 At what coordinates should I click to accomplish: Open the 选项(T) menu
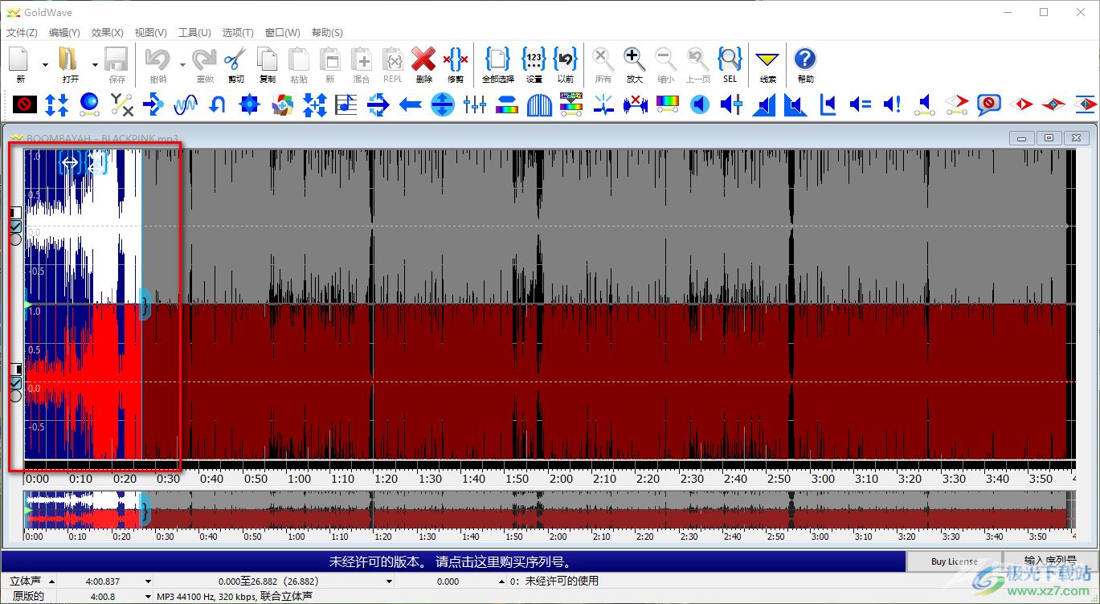238,32
